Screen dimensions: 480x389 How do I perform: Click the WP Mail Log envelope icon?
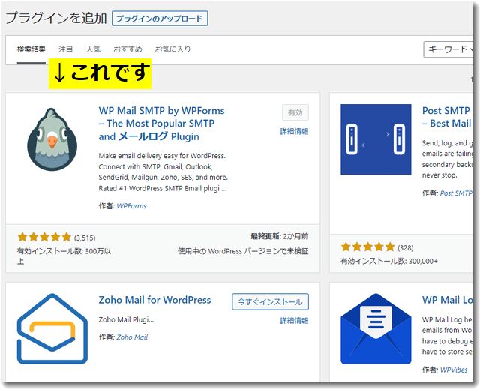376,329
